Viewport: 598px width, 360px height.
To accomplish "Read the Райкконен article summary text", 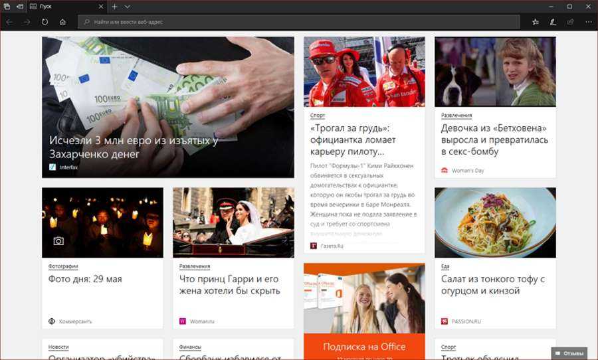I will (363, 200).
